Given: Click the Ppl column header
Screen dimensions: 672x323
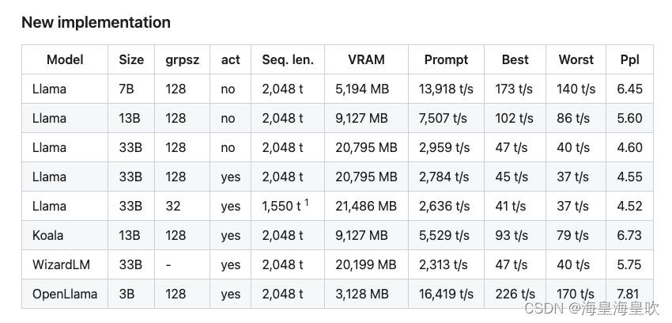Looking at the screenshot, I should click(630, 59).
